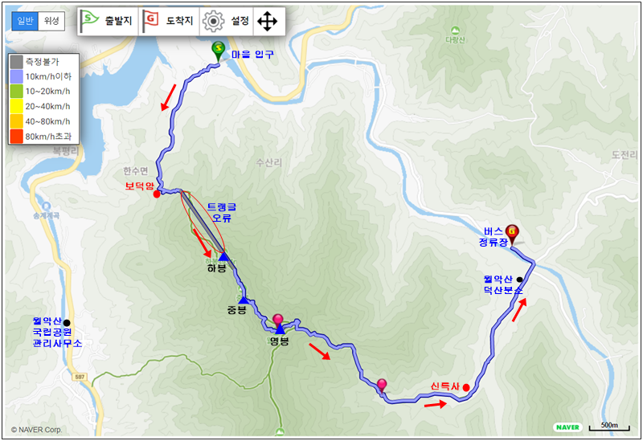Click the NAVER logo link
Screen dimensions: 643x441
(x=568, y=427)
